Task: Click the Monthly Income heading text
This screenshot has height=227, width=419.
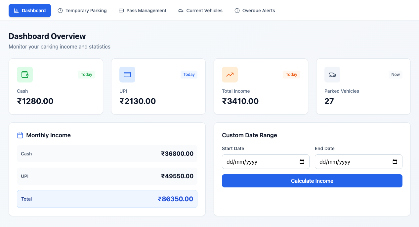Action: [x=48, y=135]
